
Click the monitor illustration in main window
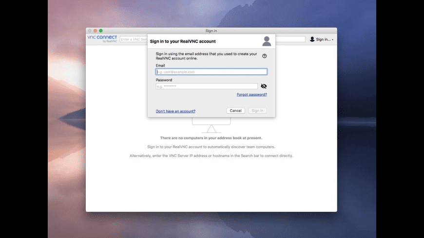pos(211,125)
